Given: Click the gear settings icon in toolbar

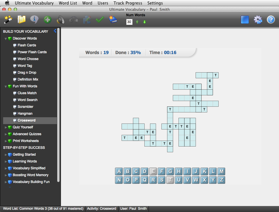Looking at the screenshot, I should pyautogui.click(x=258, y=20).
